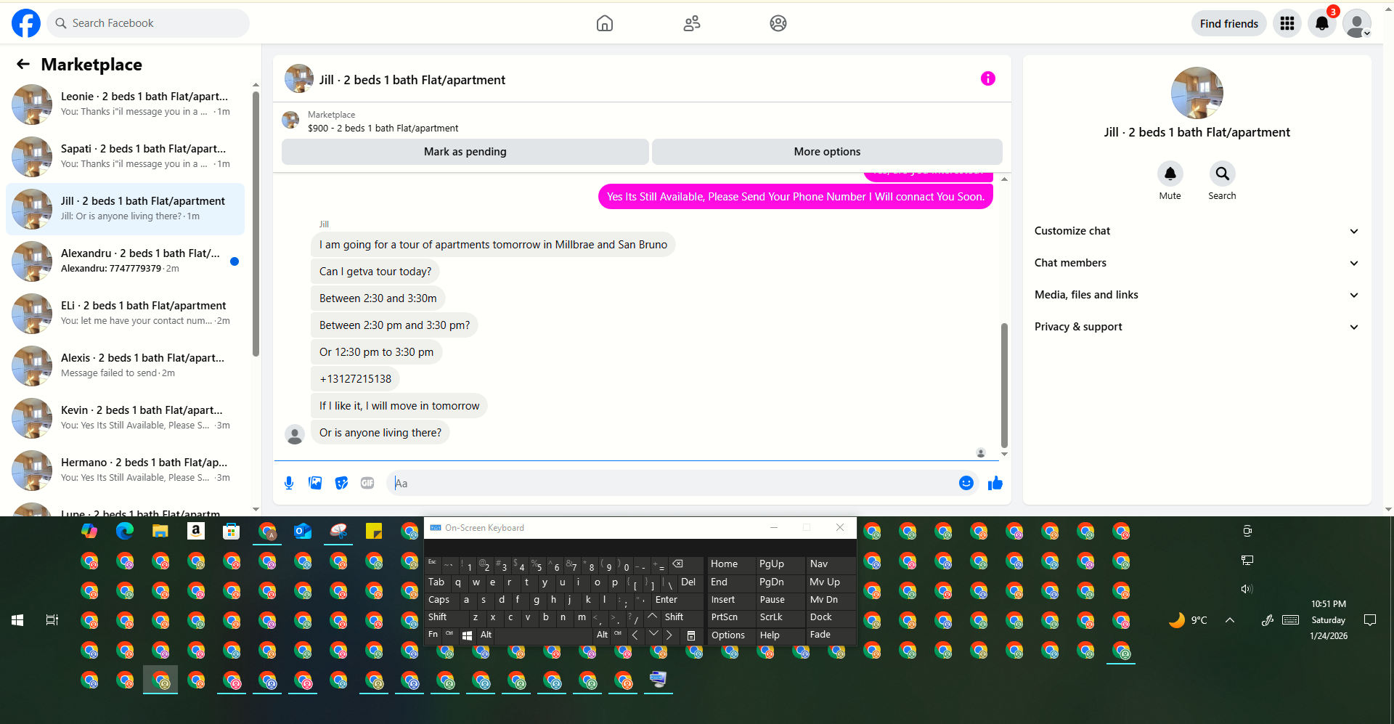Show hidden system tray icons

pos(1230,620)
